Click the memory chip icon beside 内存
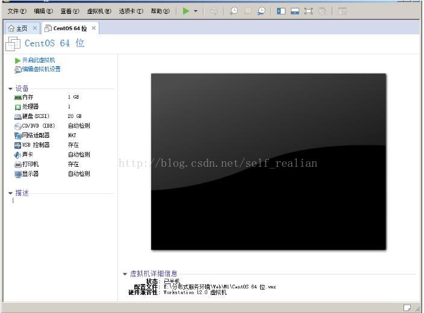The image size is (424, 313). pyautogui.click(x=18, y=98)
